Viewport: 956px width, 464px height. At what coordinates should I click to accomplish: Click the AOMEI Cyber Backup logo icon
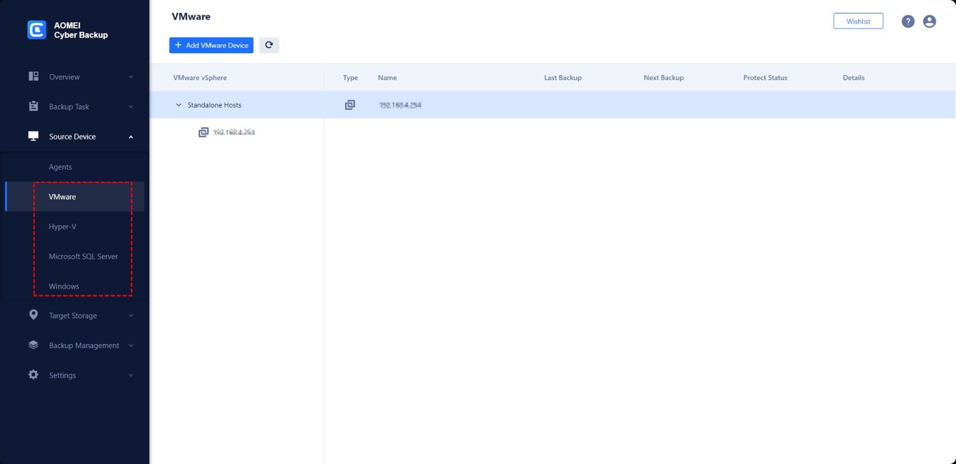click(37, 30)
